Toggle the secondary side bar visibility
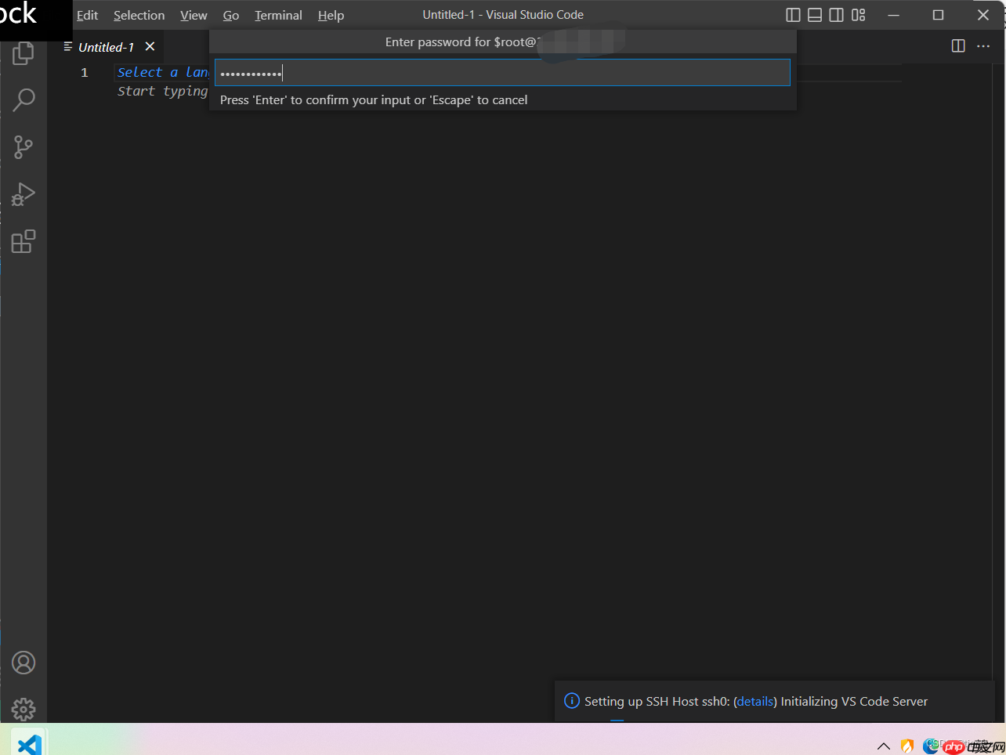This screenshot has width=1006, height=755. [x=836, y=15]
